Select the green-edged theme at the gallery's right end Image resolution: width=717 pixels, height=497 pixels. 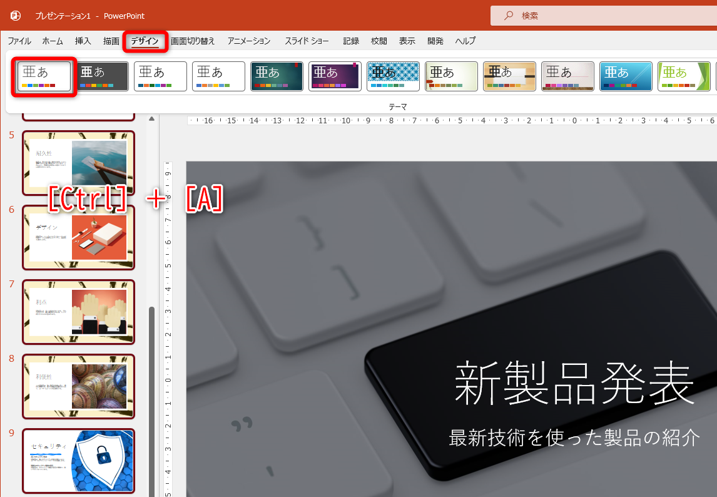tap(684, 76)
